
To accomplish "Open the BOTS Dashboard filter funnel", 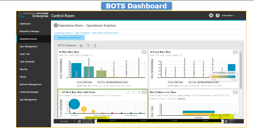I will click(x=88, y=46).
